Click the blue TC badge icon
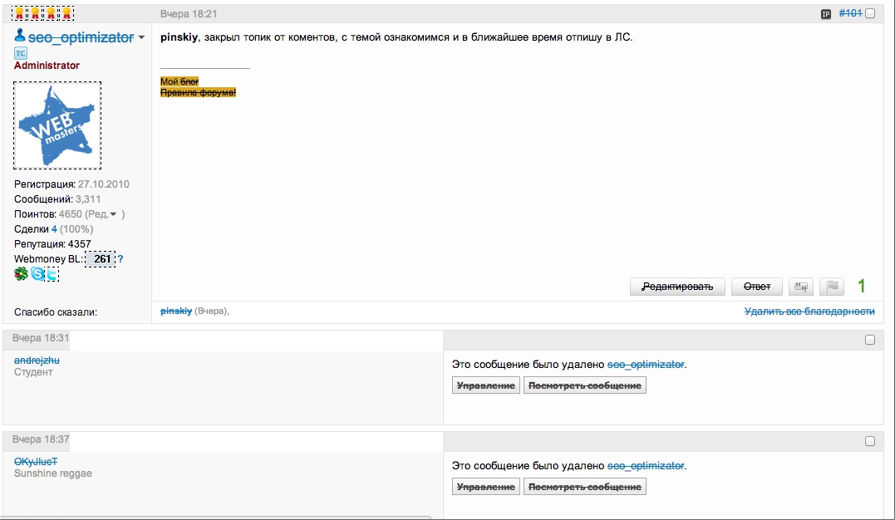 (x=21, y=53)
